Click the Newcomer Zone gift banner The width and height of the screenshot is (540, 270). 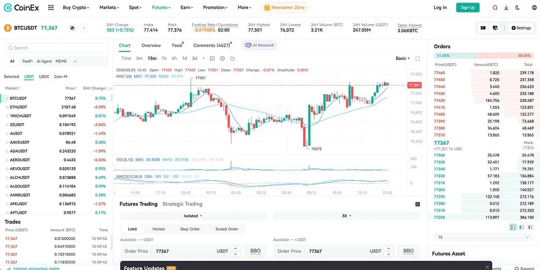coord(284,7)
